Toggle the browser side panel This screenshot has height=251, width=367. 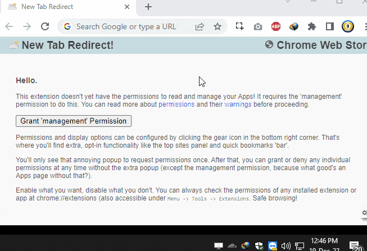(x=330, y=26)
